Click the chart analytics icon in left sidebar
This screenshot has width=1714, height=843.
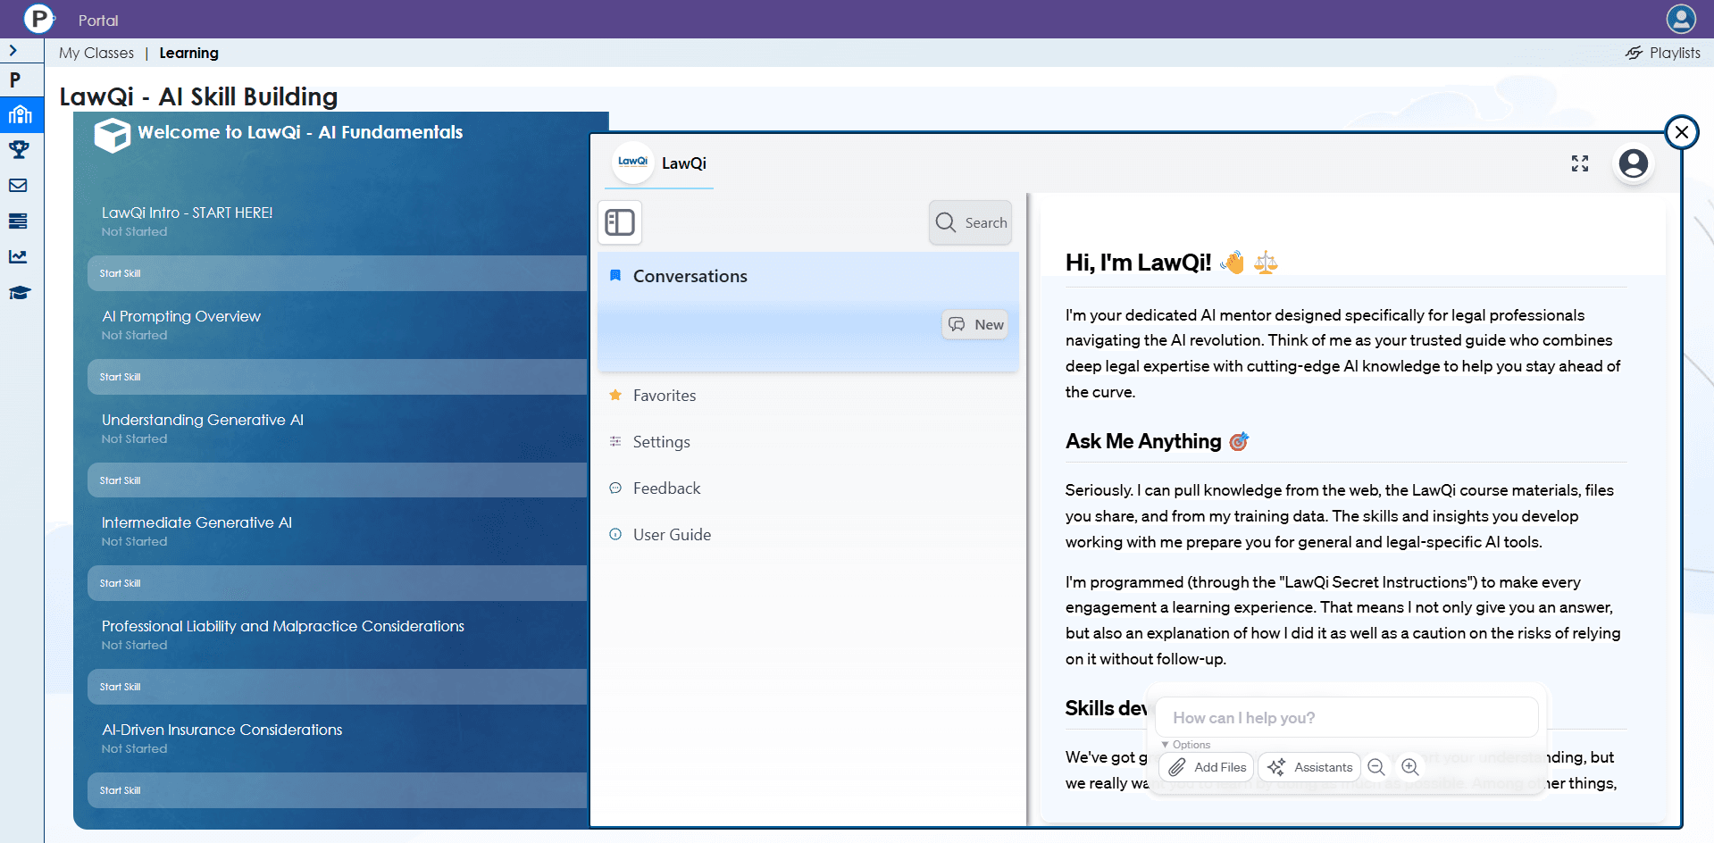click(19, 257)
